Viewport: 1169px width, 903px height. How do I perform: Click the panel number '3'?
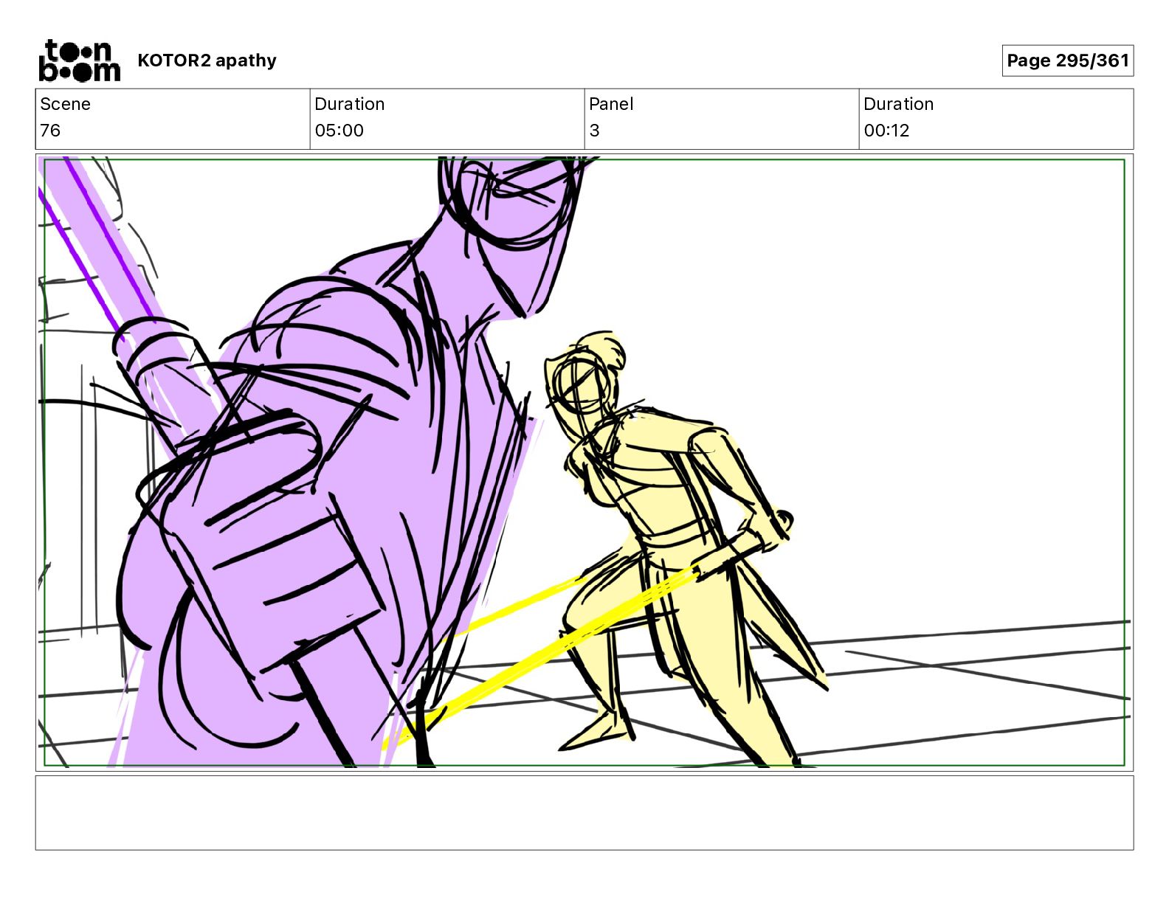click(595, 131)
